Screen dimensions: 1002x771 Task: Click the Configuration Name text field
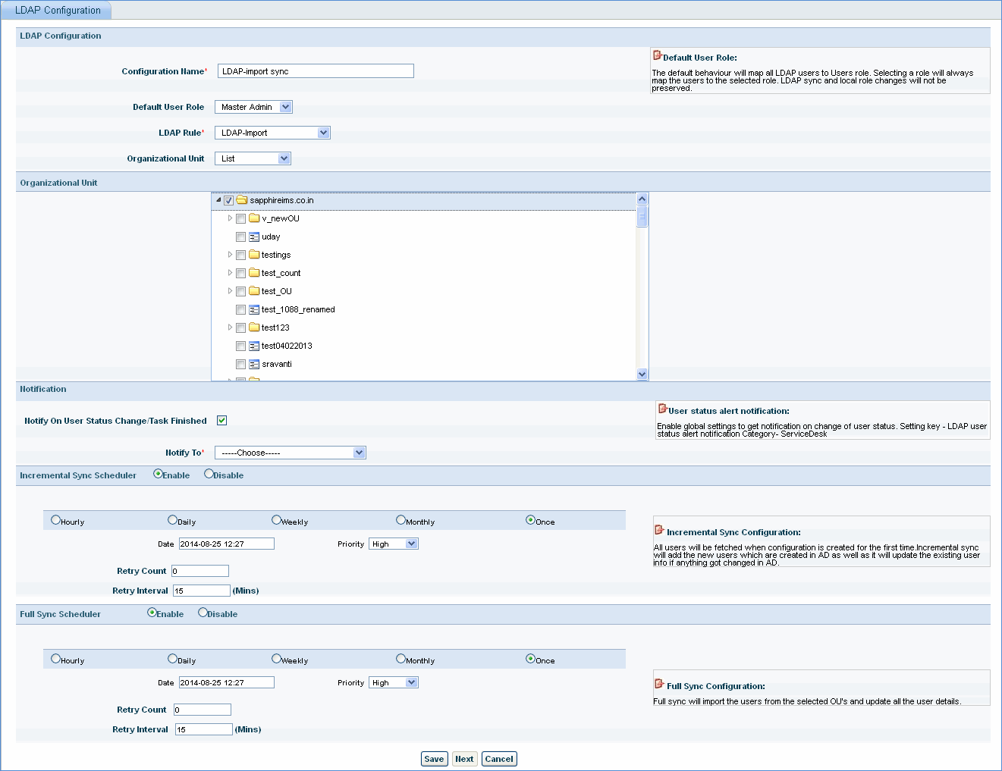[316, 71]
